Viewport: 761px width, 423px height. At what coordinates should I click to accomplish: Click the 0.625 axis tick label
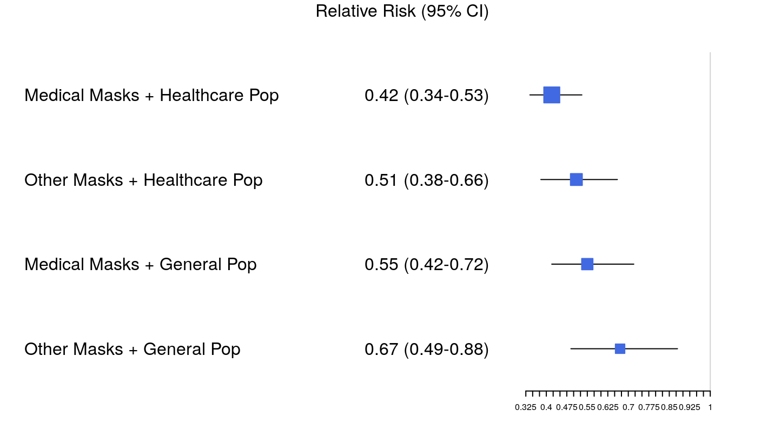608,407
